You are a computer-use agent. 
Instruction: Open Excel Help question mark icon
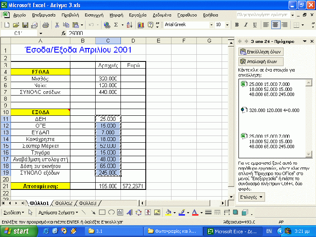click(150, 25)
